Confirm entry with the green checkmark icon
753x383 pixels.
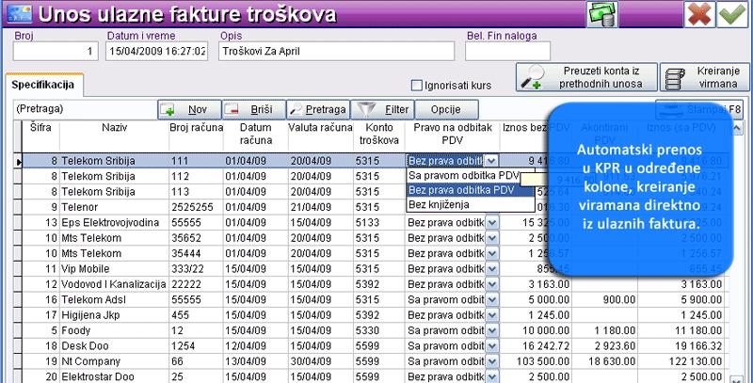tap(730, 15)
